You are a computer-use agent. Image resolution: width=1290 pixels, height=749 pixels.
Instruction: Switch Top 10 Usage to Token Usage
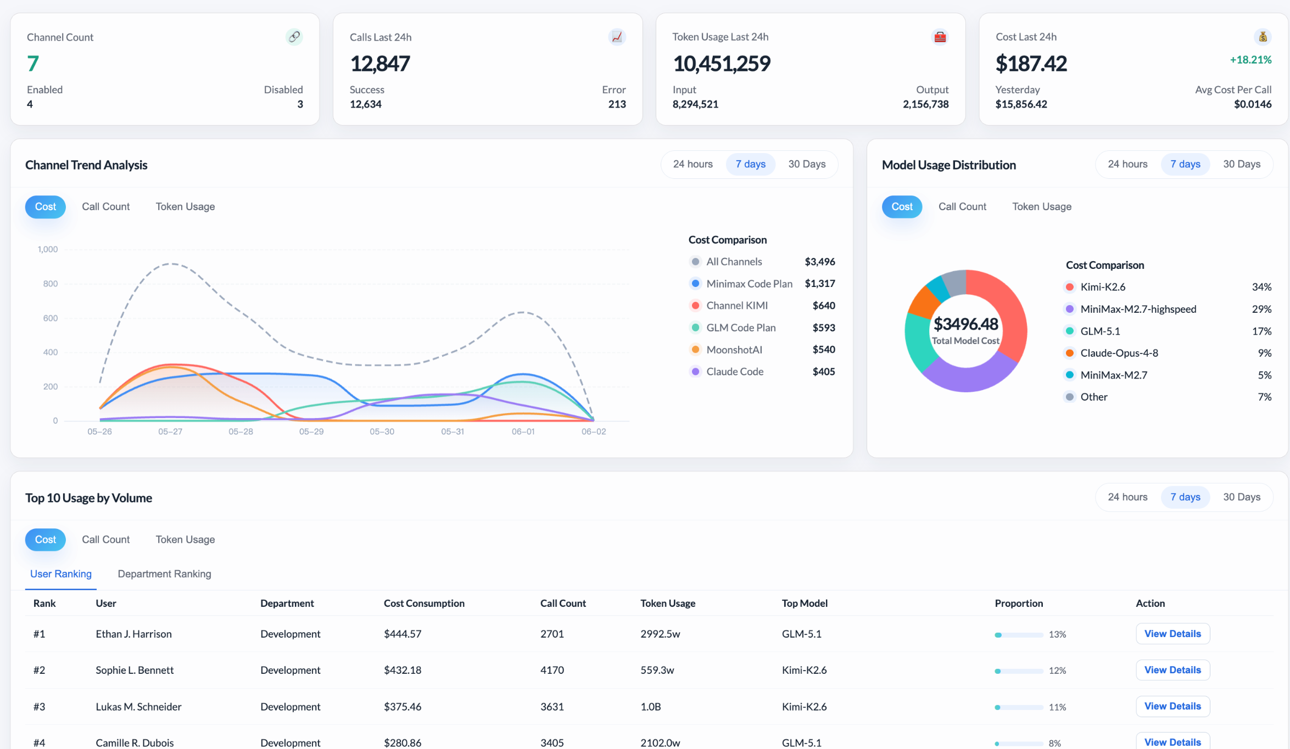coord(185,540)
